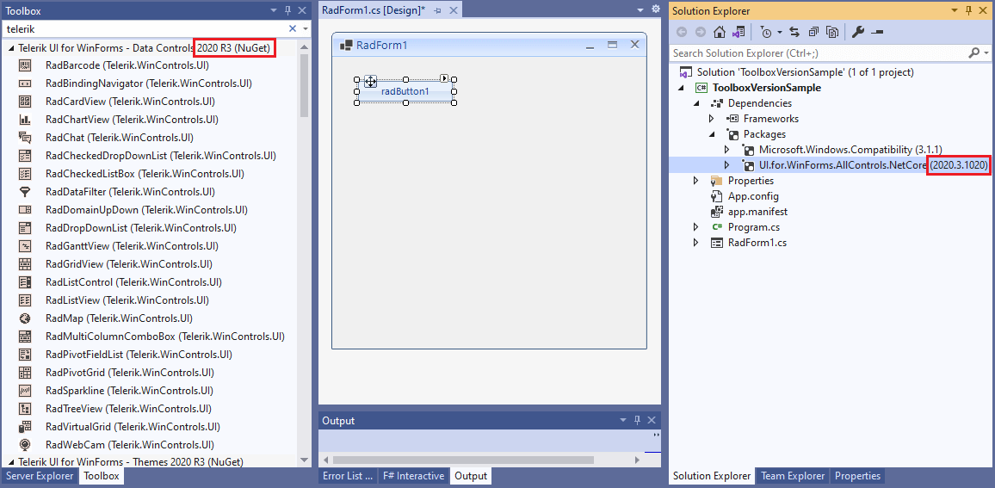Switch to Server Explorer tab
995x488 pixels.
point(40,476)
